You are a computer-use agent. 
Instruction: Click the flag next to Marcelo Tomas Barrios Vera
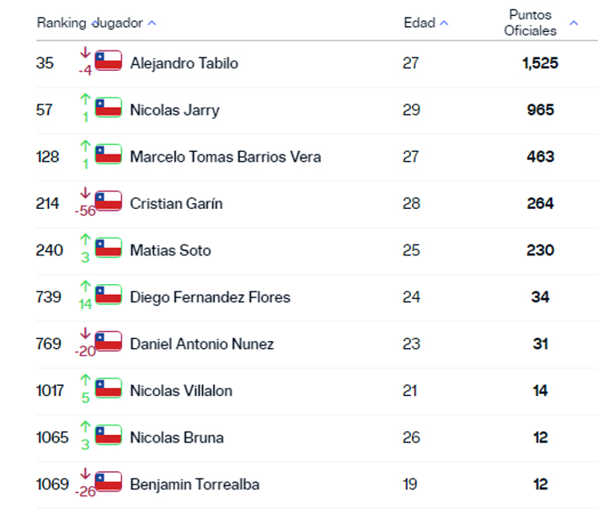coord(109,154)
